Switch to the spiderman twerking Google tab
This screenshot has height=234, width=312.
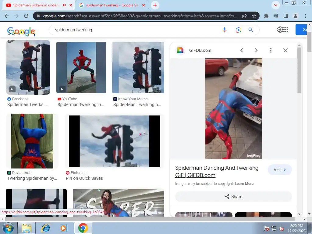[112, 5]
